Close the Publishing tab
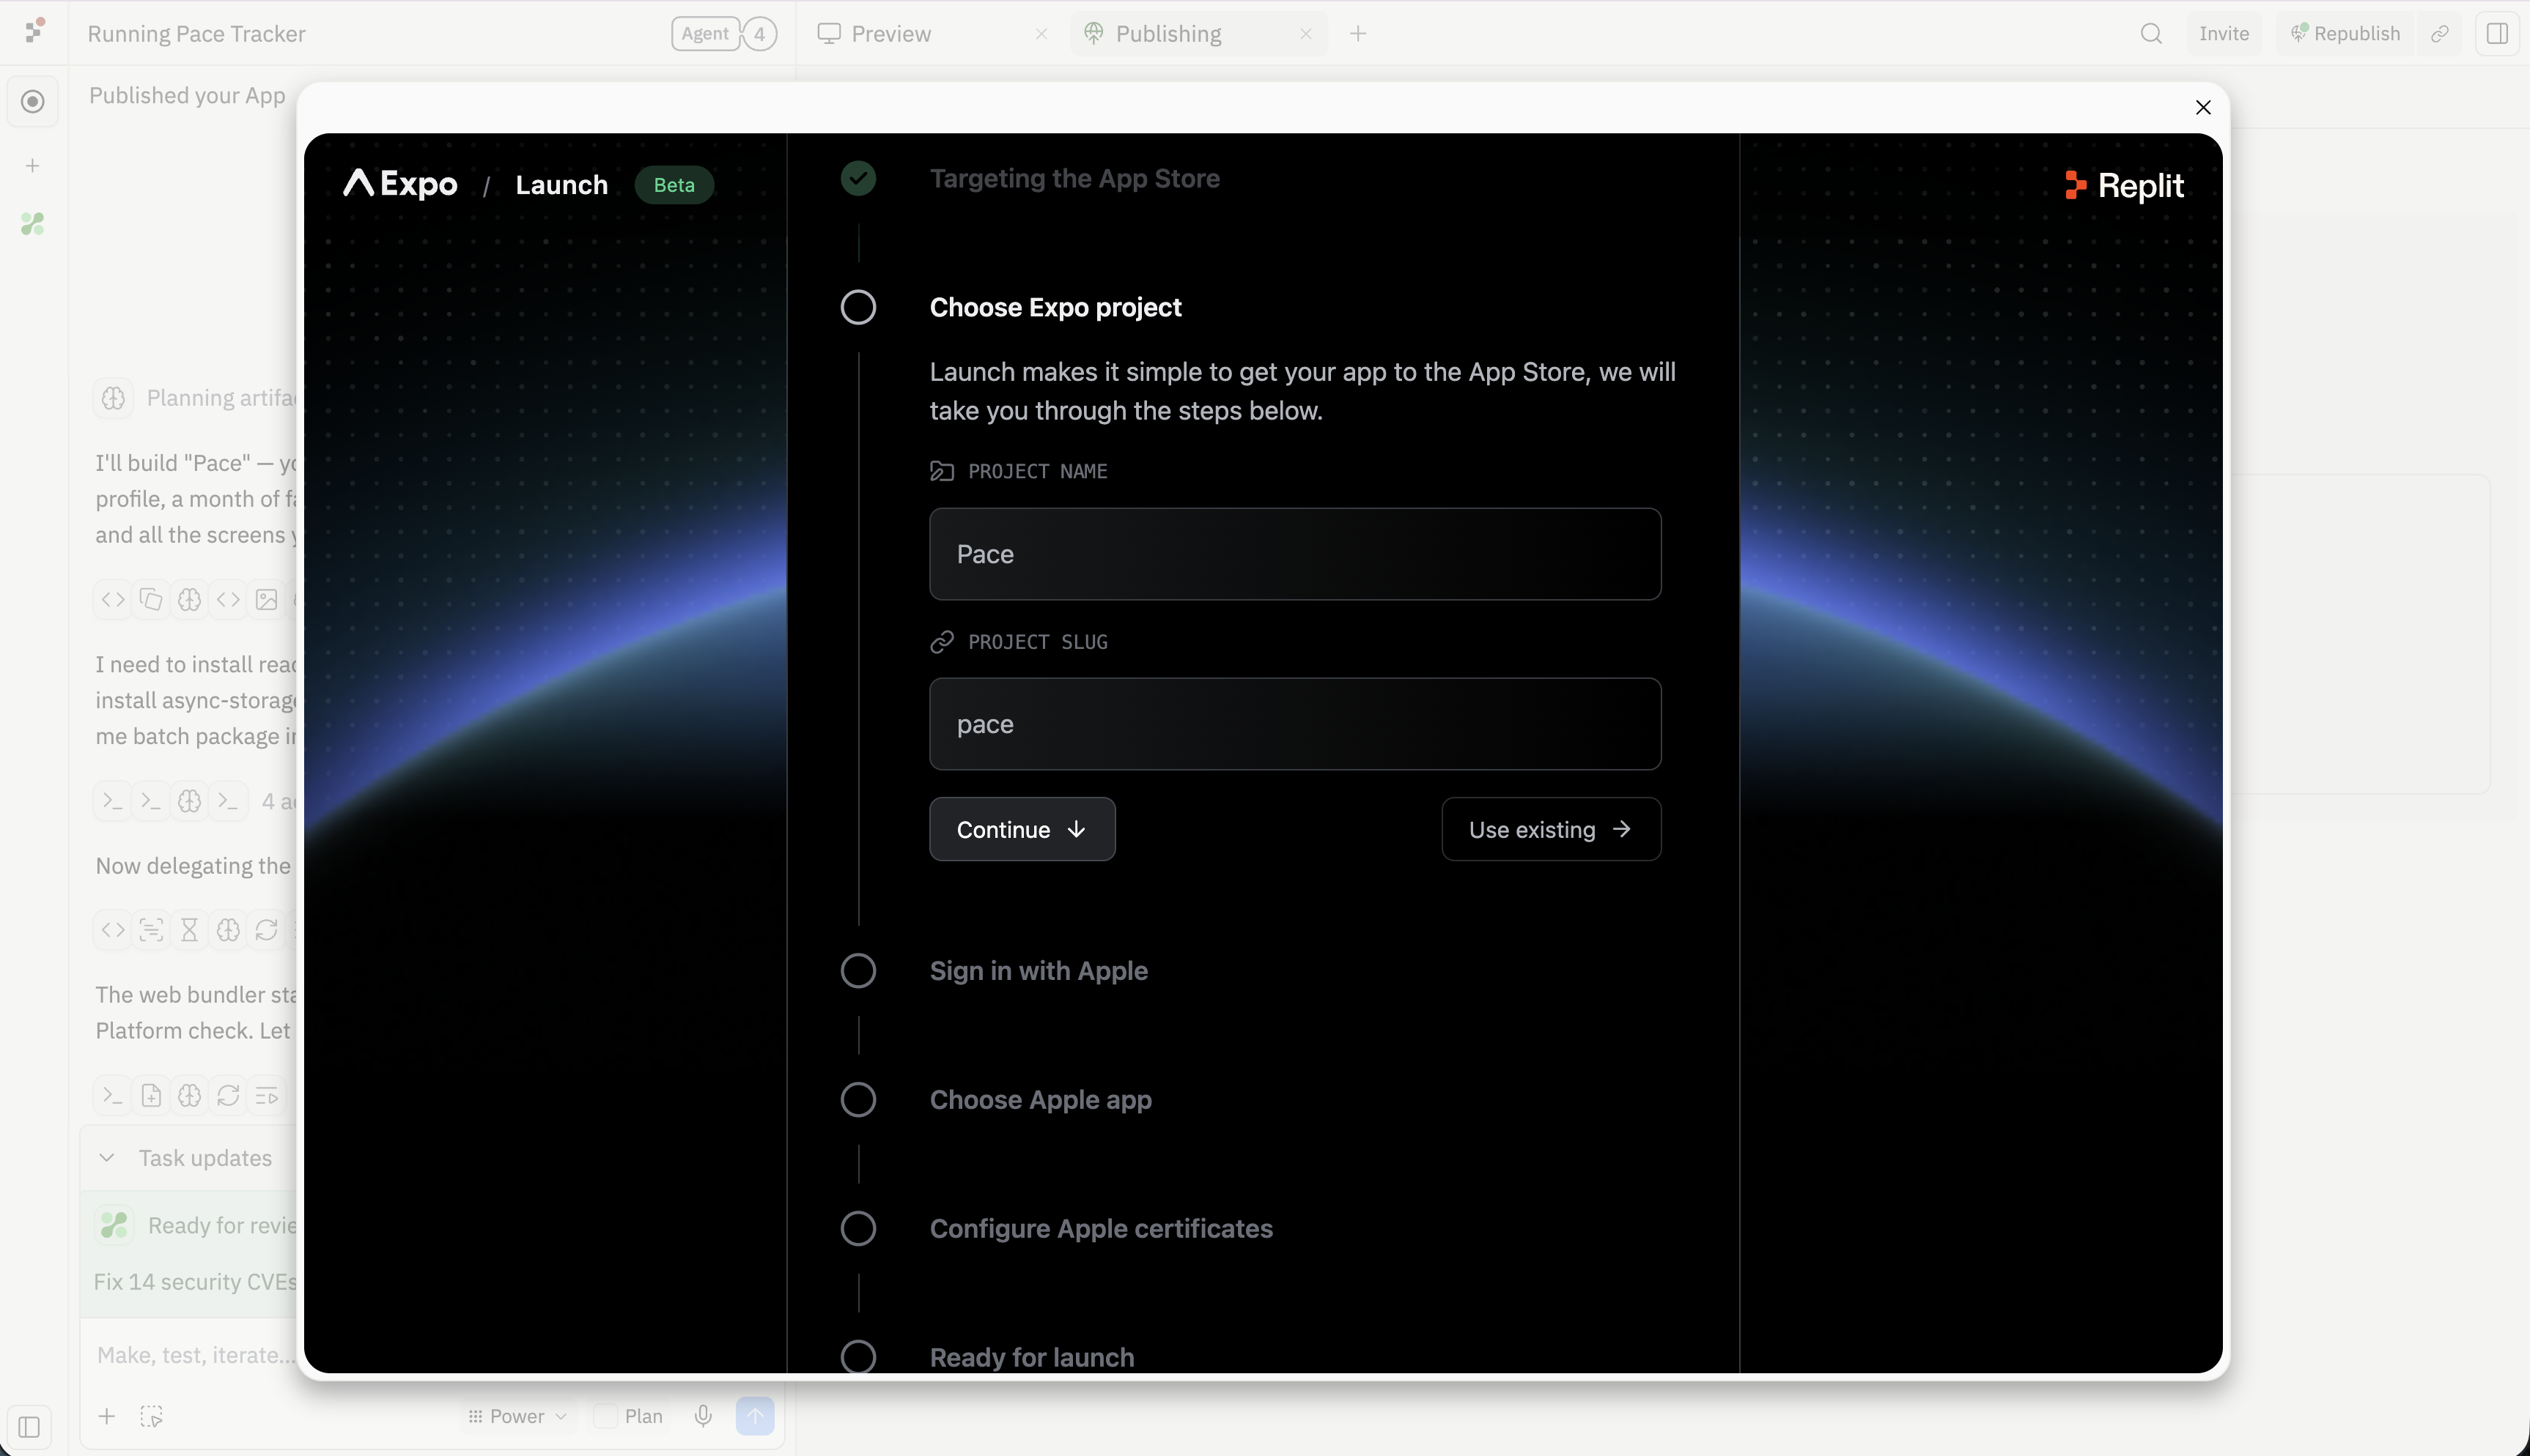This screenshot has height=1456, width=2530. (1305, 34)
